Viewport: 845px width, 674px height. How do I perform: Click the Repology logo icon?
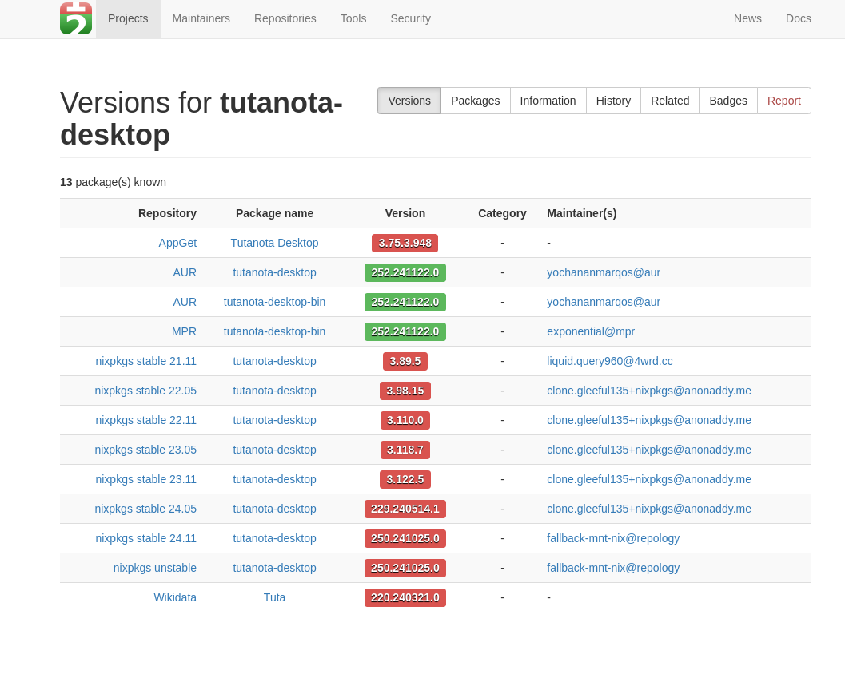(x=76, y=18)
